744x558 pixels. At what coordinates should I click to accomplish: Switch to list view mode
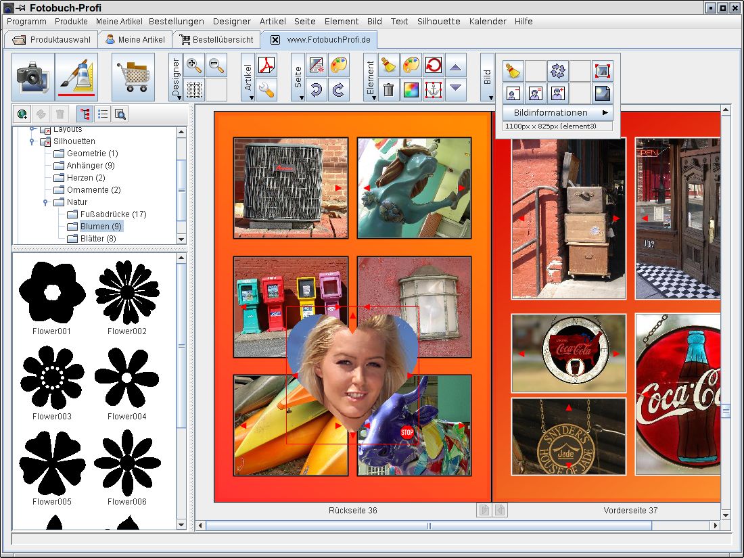[x=103, y=114]
